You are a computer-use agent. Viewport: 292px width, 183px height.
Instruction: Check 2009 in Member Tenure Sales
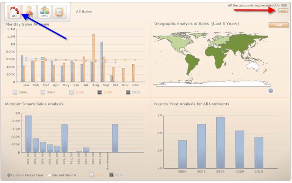tap(92, 175)
